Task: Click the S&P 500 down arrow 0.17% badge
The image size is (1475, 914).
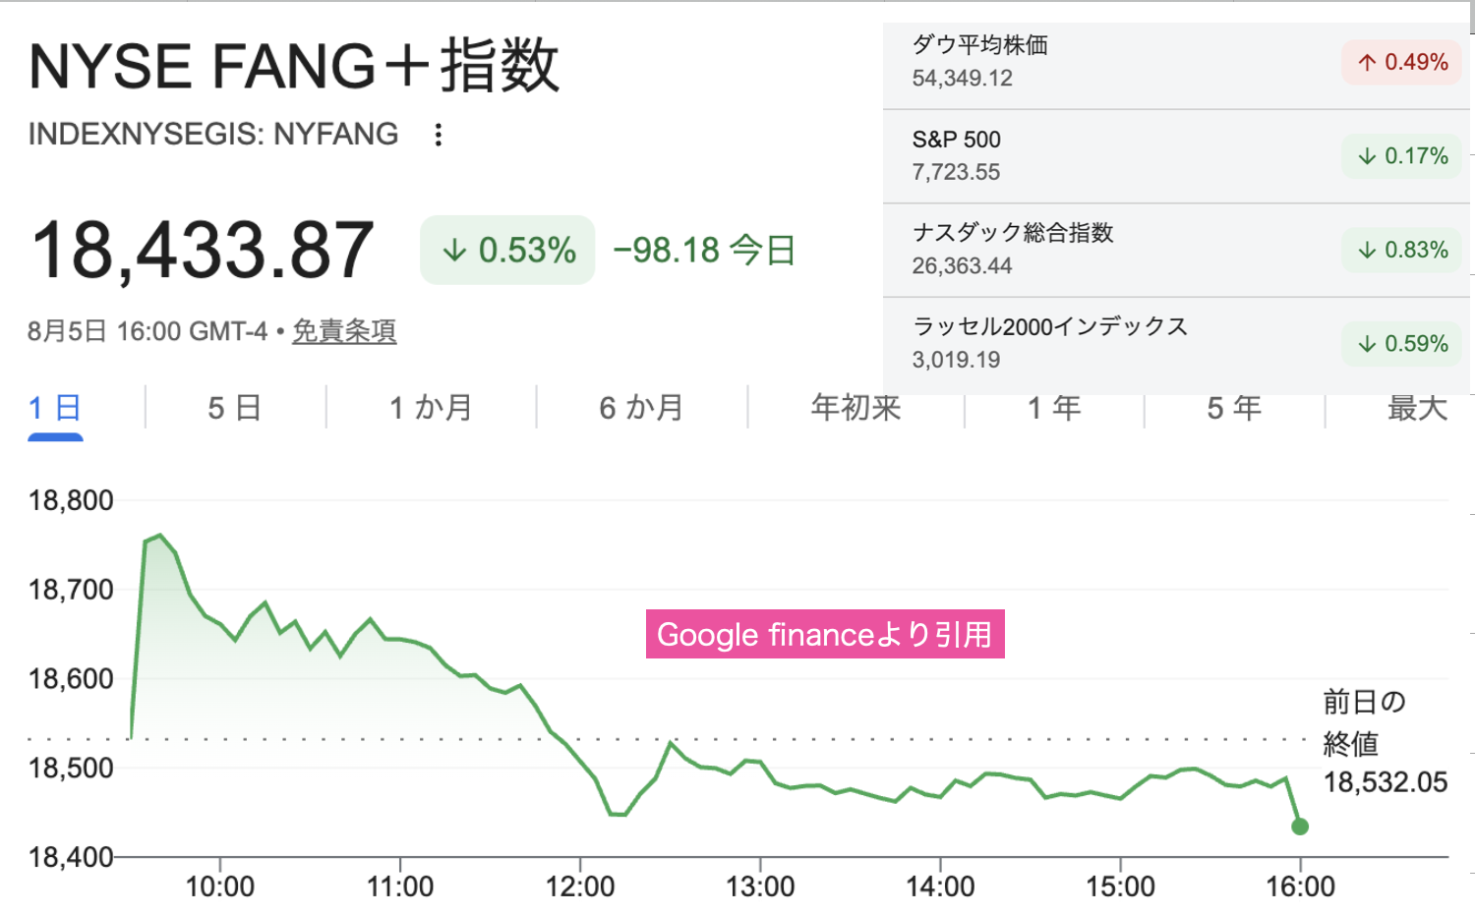Action: click(1402, 155)
